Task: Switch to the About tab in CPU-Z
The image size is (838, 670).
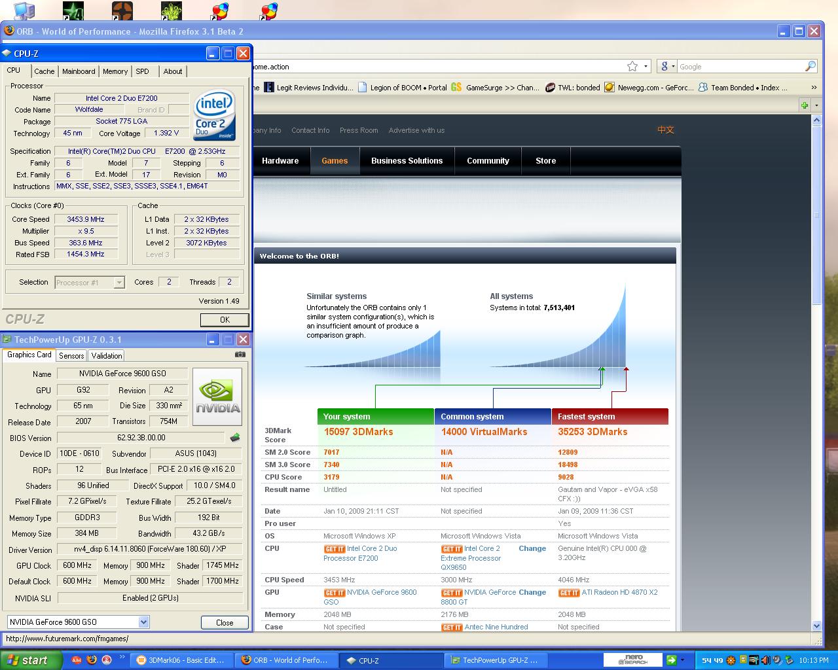Action: 173,71
